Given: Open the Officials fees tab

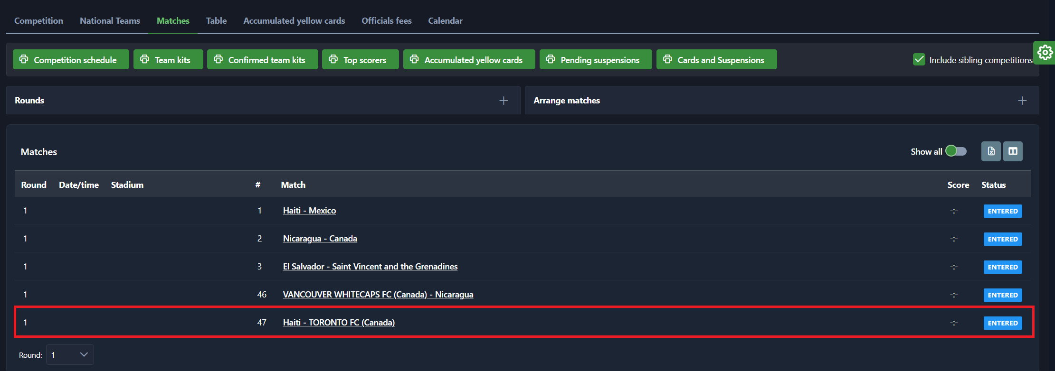Looking at the screenshot, I should point(386,21).
